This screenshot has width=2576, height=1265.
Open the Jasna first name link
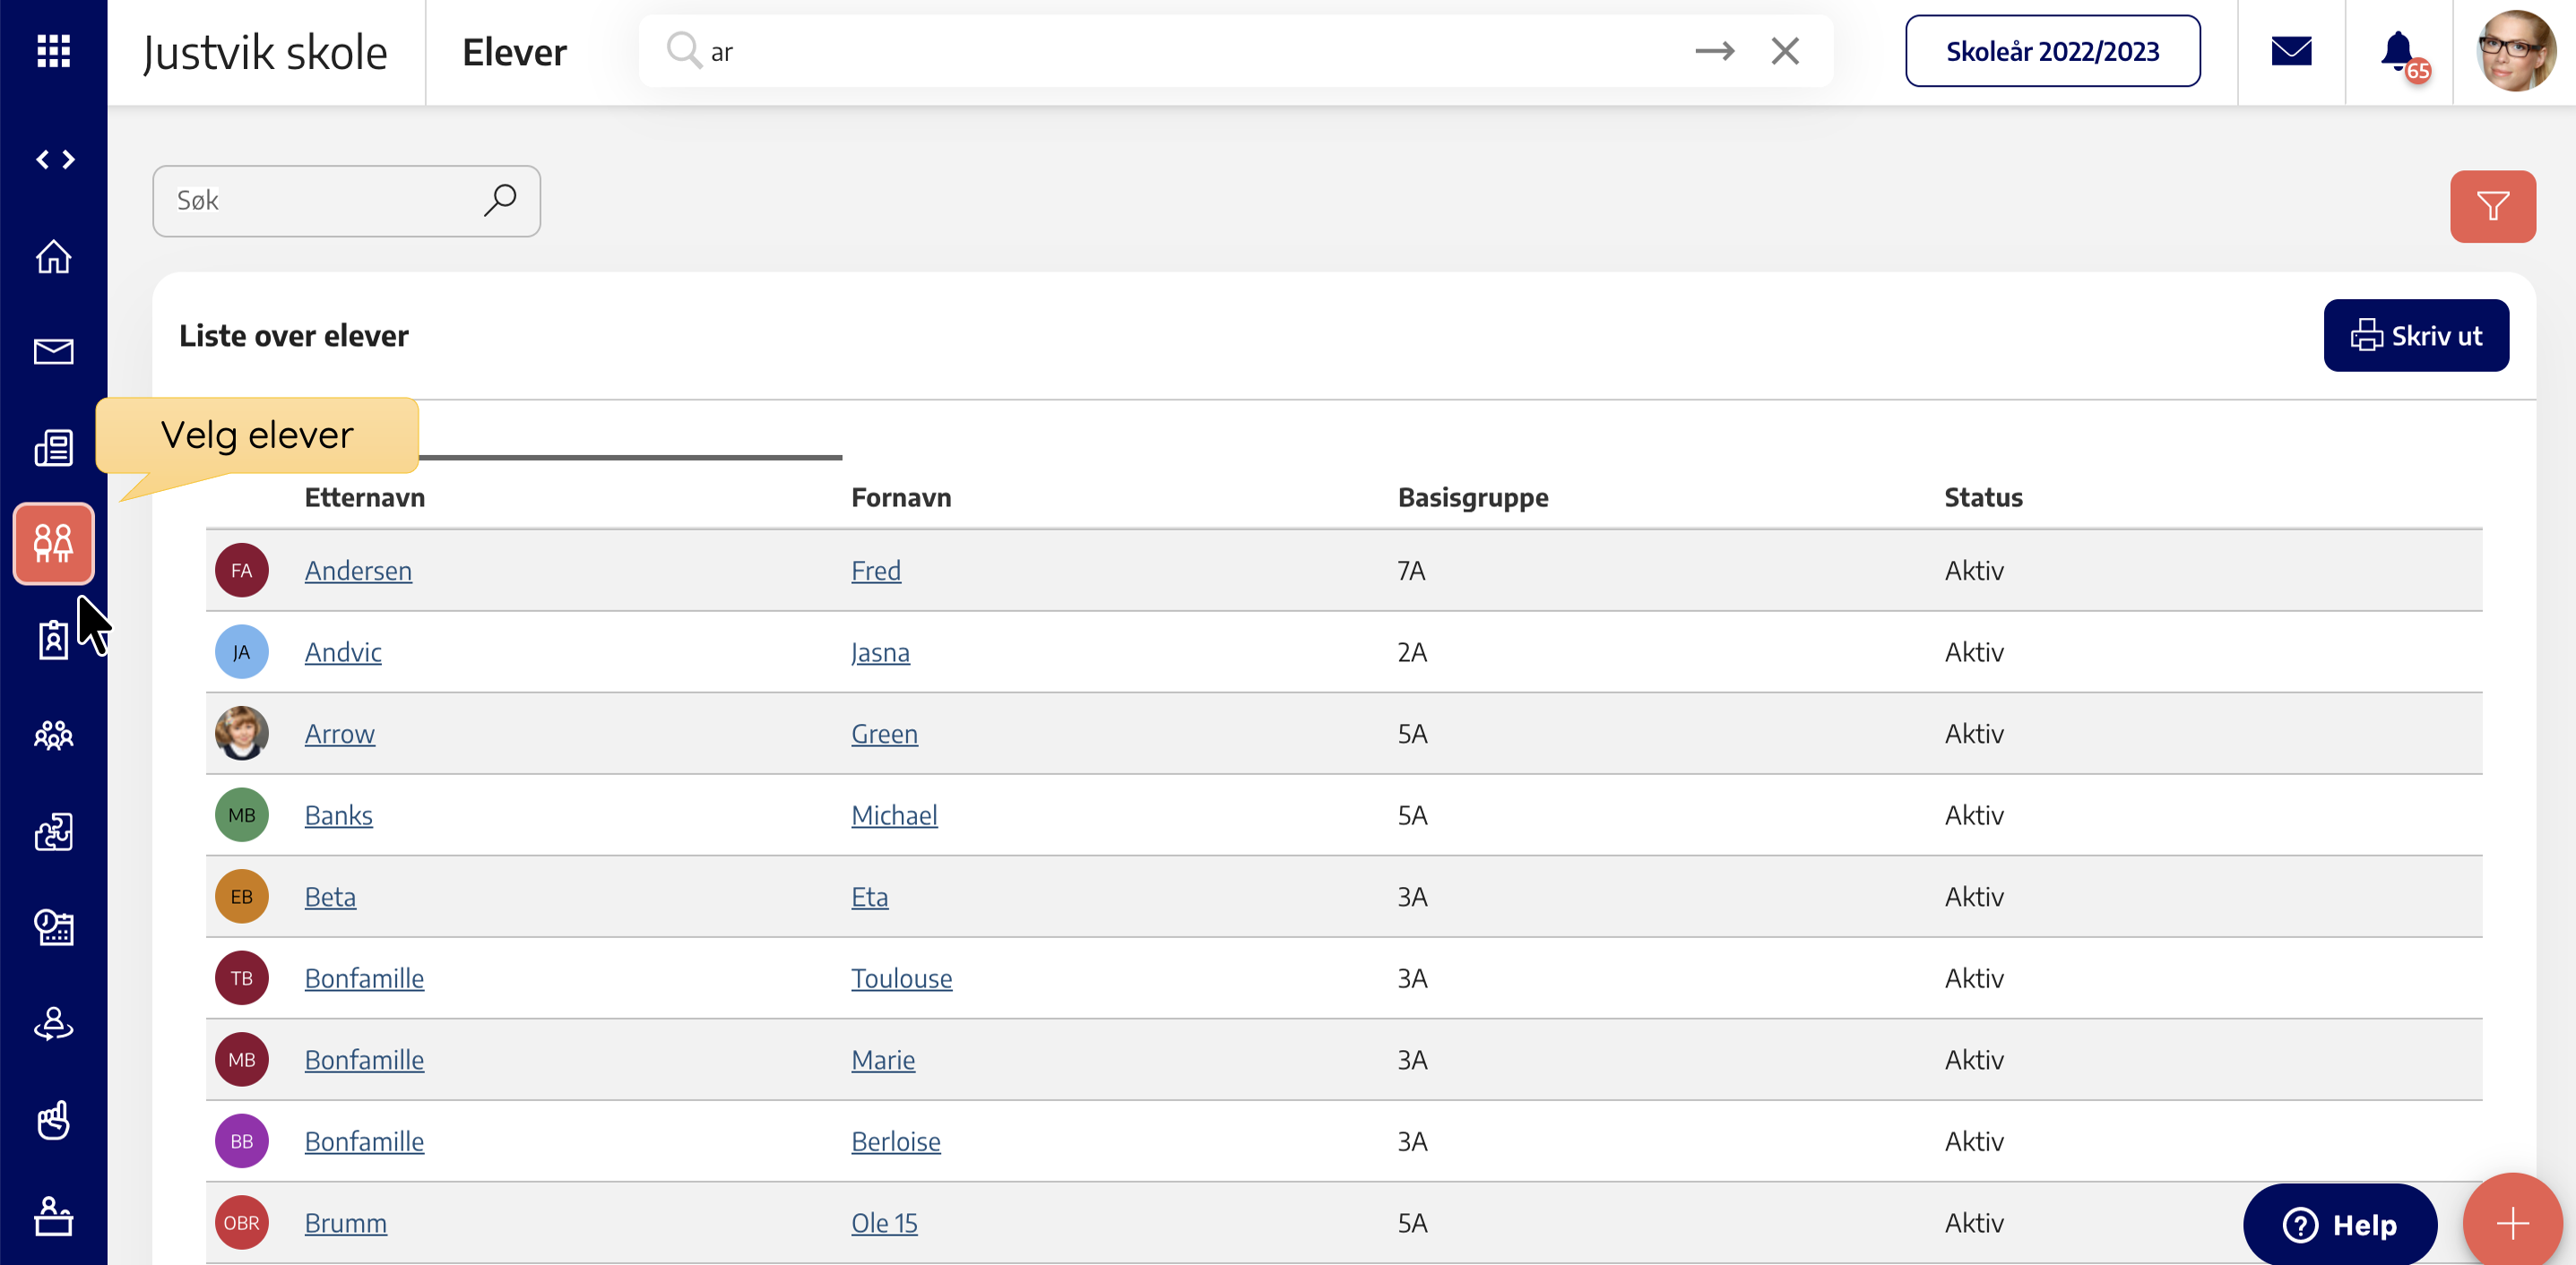880,652
